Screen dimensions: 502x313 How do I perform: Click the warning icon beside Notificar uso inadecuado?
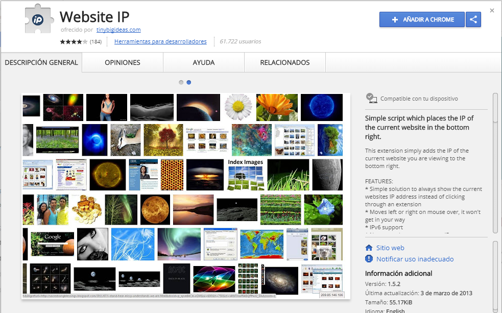369,259
